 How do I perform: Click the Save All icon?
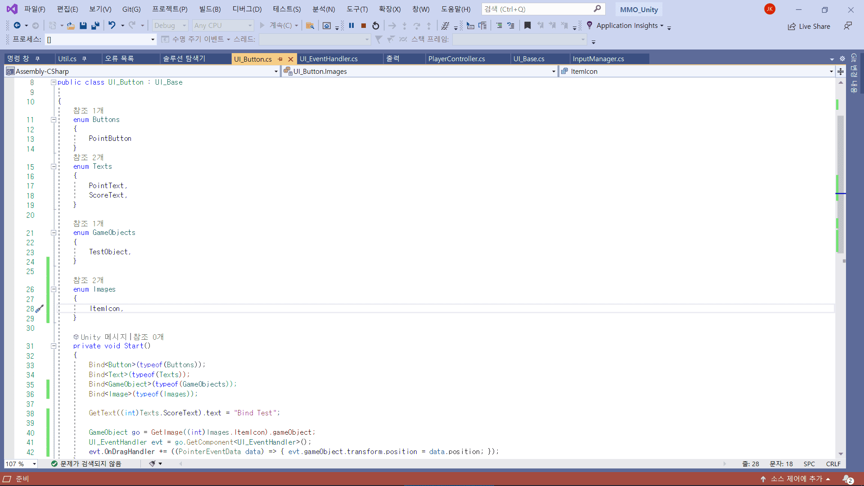(x=95, y=26)
